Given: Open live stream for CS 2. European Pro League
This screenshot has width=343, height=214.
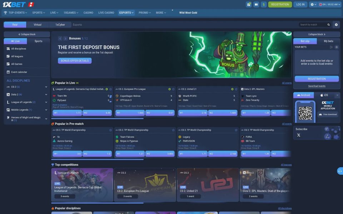Looking at the screenshot, I should click(x=169, y=89).
